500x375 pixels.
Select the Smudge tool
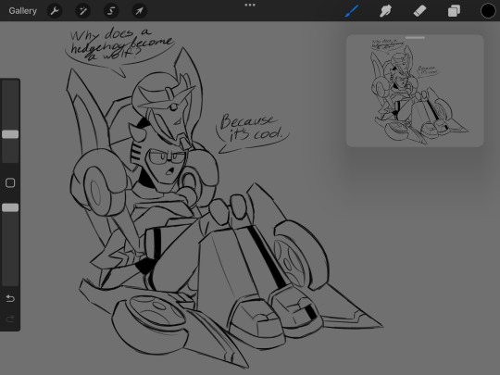[x=385, y=11]
